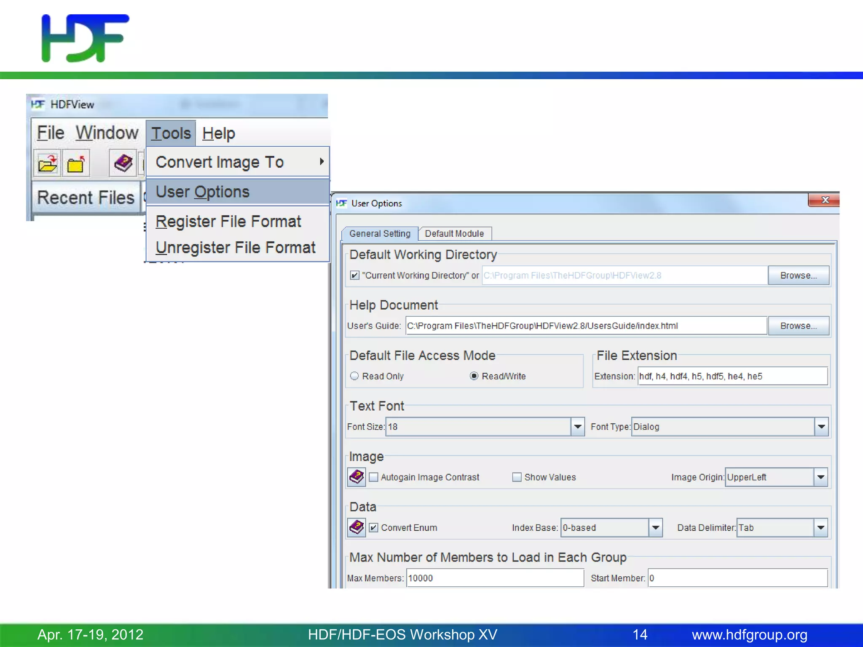
Task: Click the open file folder toolbar icon
Action: pyautogui.click(x=47, y=163)
